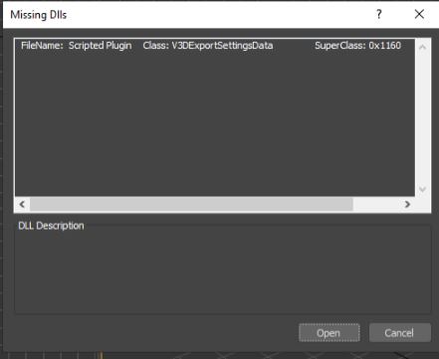This screenshot has height=359, width=439.
Task: Click the horizontal scrollbar left arrow
Action: pyautogui.click(x=22, y=204)
